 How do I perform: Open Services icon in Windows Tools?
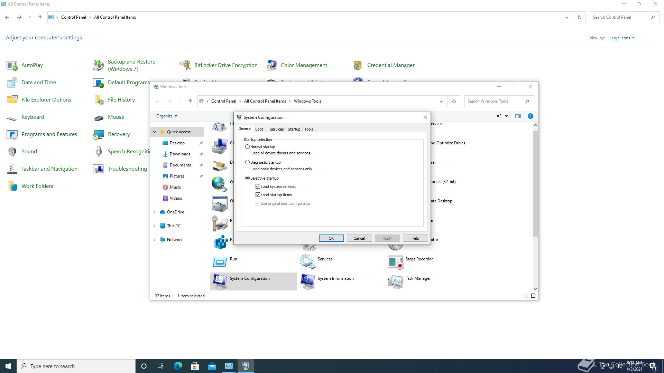(x=307, y=262)
